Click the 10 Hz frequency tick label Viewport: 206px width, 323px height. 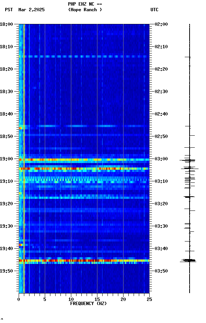point(71,299)
